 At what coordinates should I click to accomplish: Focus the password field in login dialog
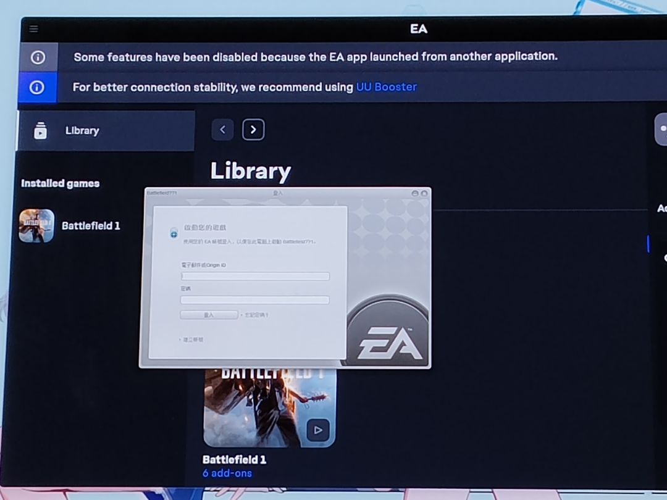255,300
